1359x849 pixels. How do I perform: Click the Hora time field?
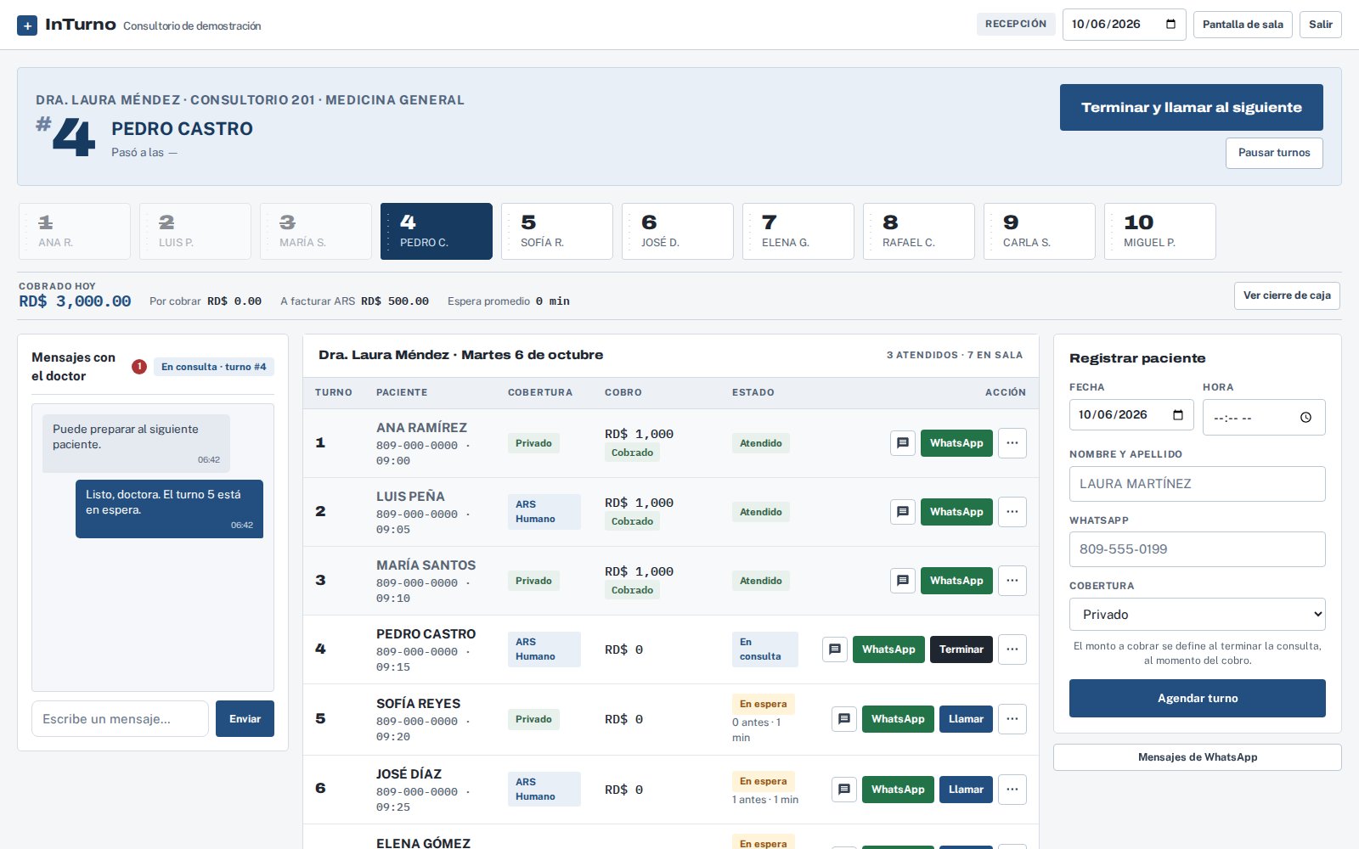click(x=1264, y=417)
